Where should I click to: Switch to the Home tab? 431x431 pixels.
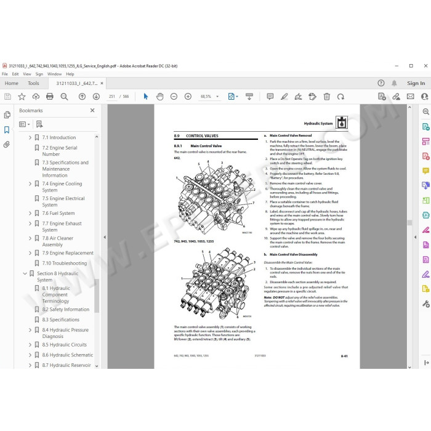coord(12,83)
